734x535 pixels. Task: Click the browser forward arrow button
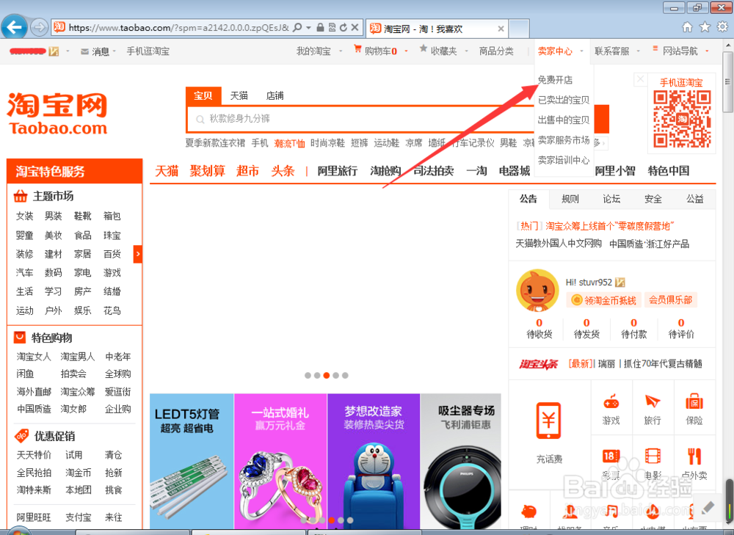[40, 28]
